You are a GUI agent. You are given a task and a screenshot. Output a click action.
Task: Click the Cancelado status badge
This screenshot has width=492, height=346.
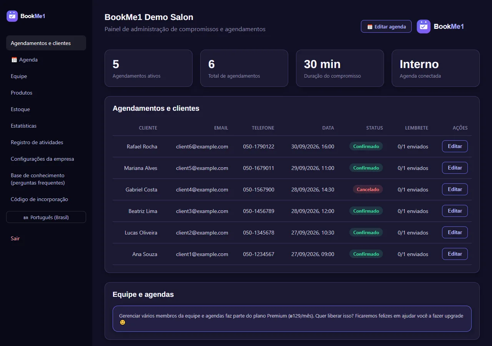368,190
